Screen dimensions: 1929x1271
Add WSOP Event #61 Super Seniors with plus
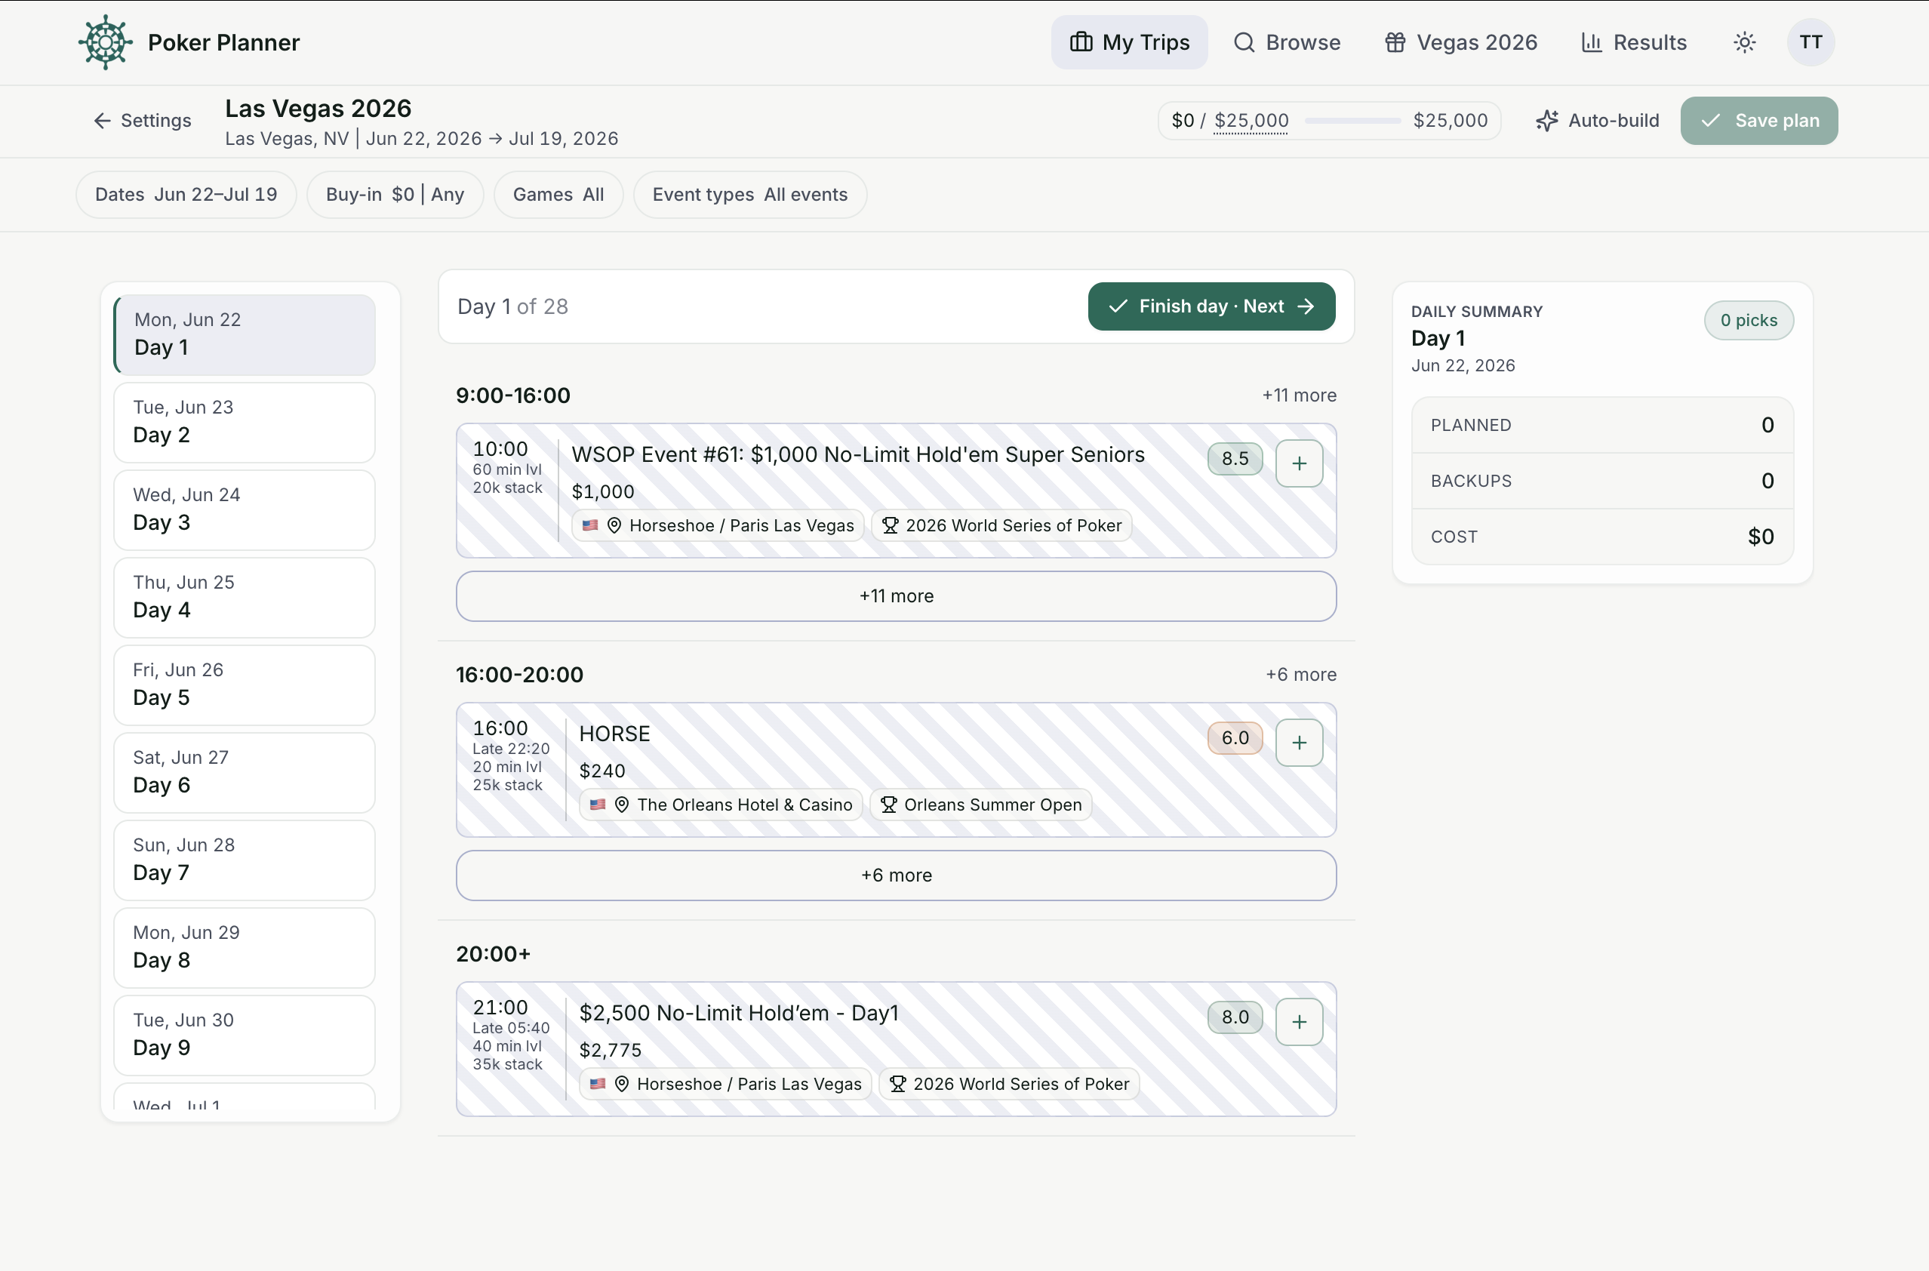[1300, 463]
